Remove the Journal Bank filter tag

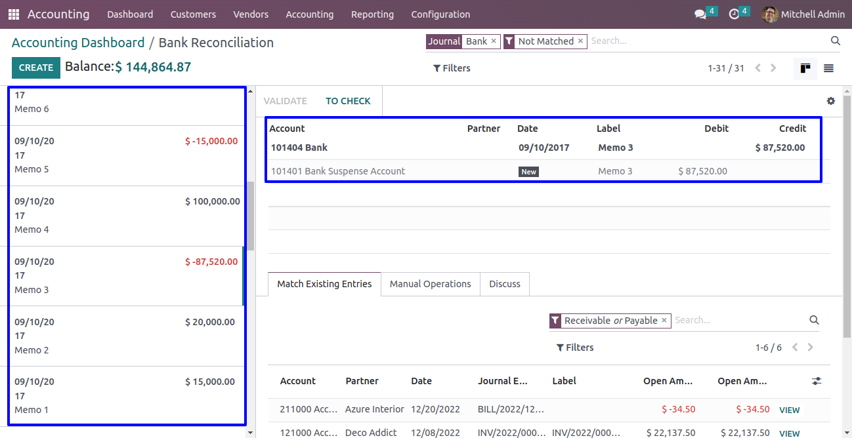494,41
